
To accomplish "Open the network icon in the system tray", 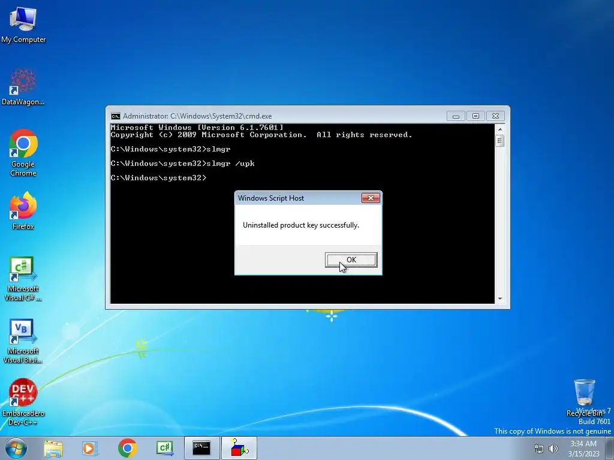I will click(539, 449).
